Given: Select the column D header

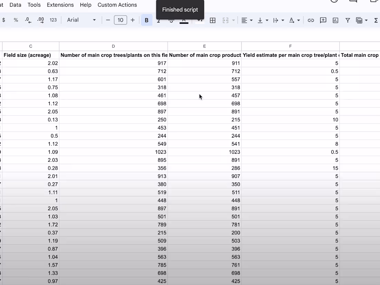Looking at the screenshot, I should point(113,46).
